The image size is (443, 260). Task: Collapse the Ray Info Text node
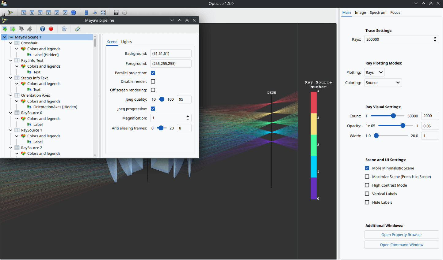tap(11, 61)
